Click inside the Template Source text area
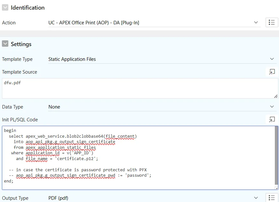Viewport: 279px width, 202px height. (140, 88)
